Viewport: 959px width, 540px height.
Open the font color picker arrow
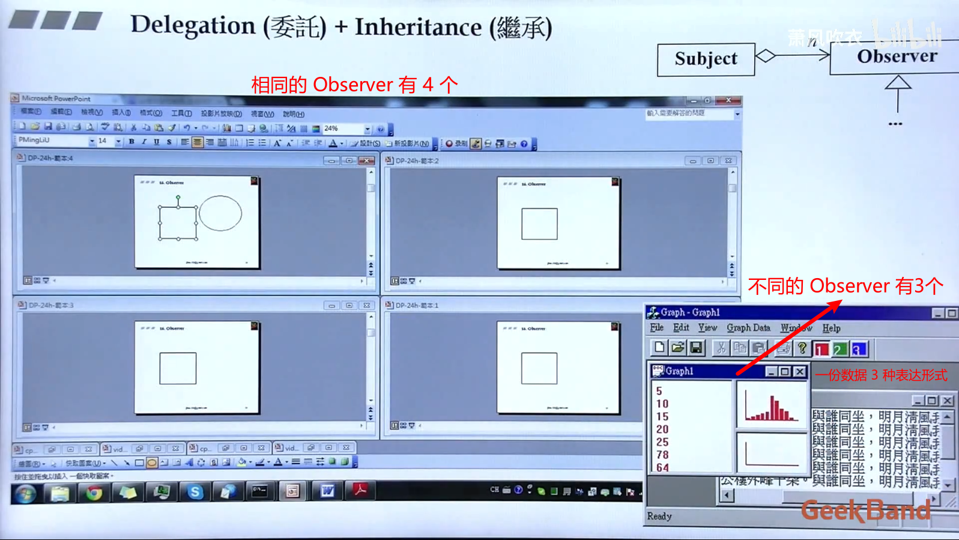[342, 144]
